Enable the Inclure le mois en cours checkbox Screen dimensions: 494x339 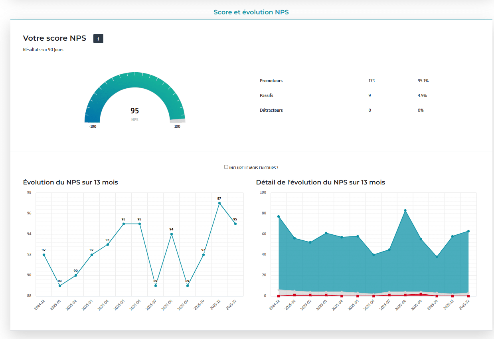226,167
